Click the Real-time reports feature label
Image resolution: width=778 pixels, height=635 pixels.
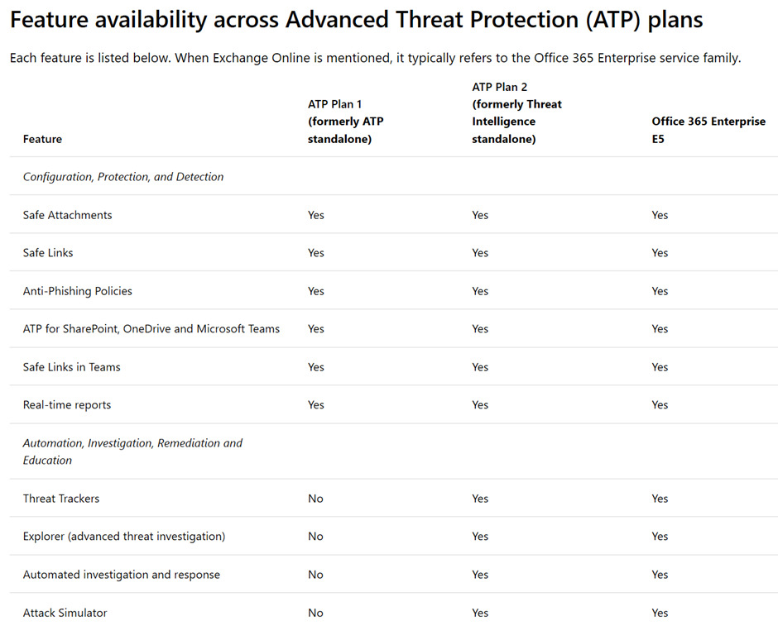[66, 405]
